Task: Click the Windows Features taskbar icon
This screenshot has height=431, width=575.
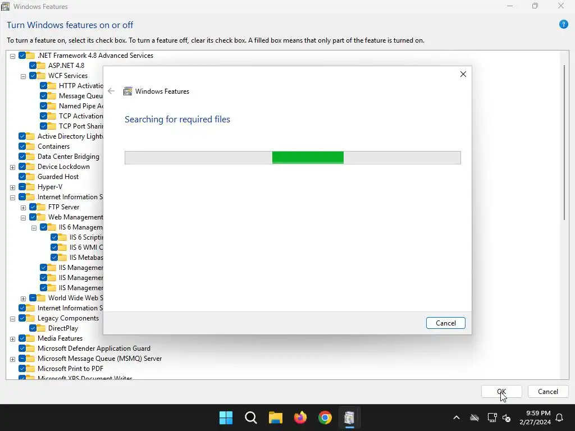Action: (x=349, y=418)
